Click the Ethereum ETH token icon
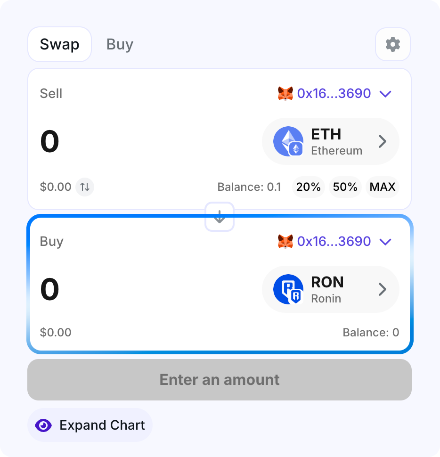440x457 pixels. [288, 141]
